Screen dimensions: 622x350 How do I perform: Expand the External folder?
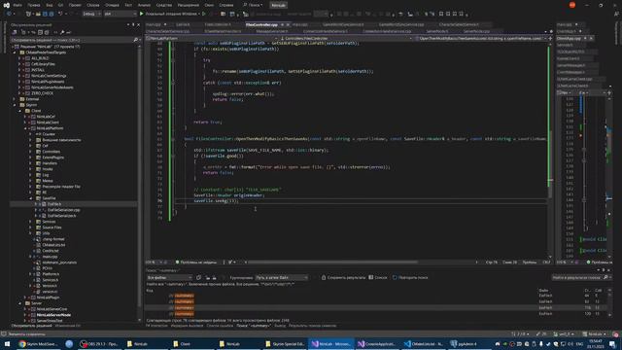(x=15, y=99)
